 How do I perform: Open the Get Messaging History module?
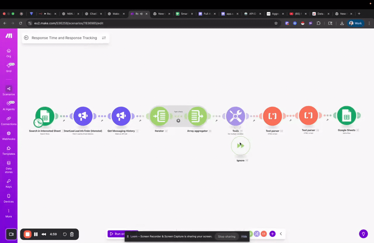pyautogui.click(x=121, y=116)
